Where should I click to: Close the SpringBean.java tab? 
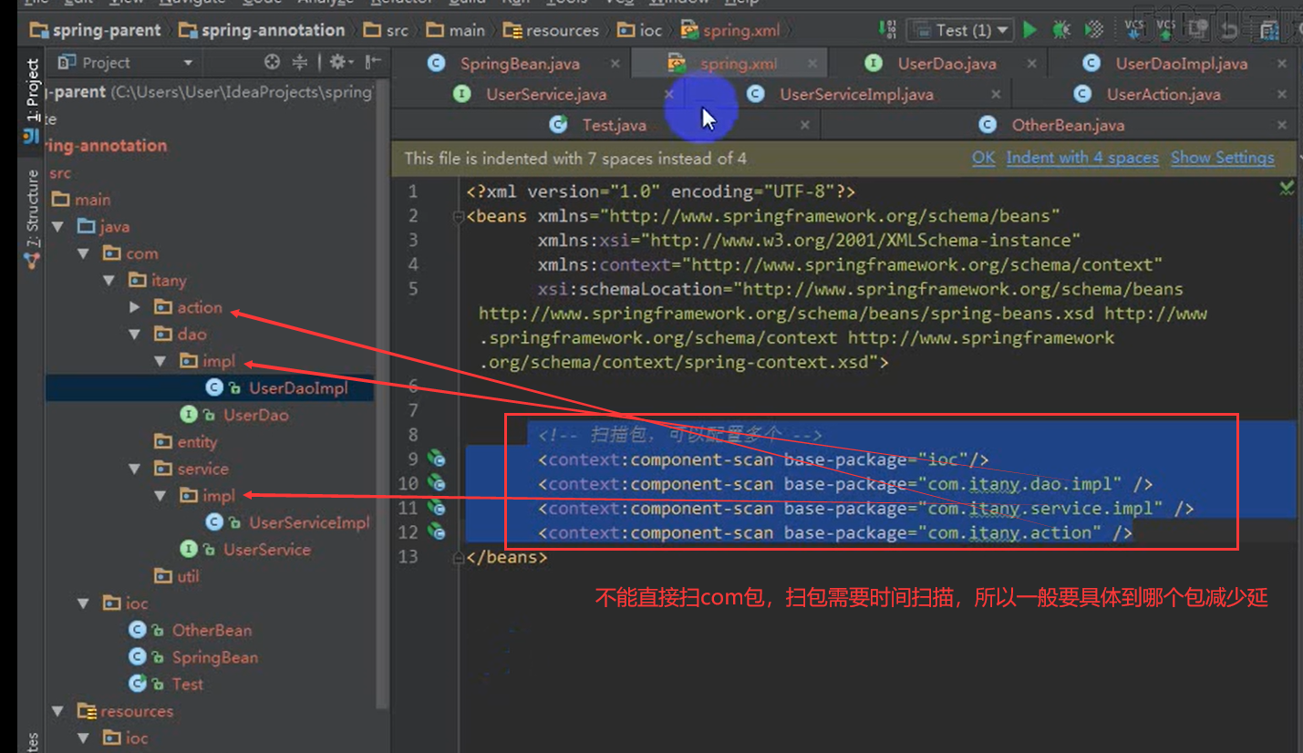click(615, 64)
